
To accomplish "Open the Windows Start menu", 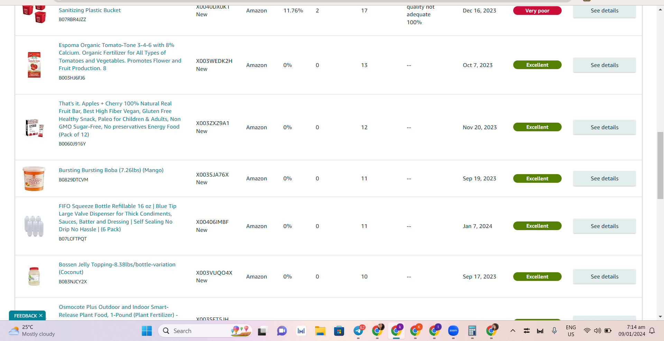I will pyautogui.click(x=147, y=331).
